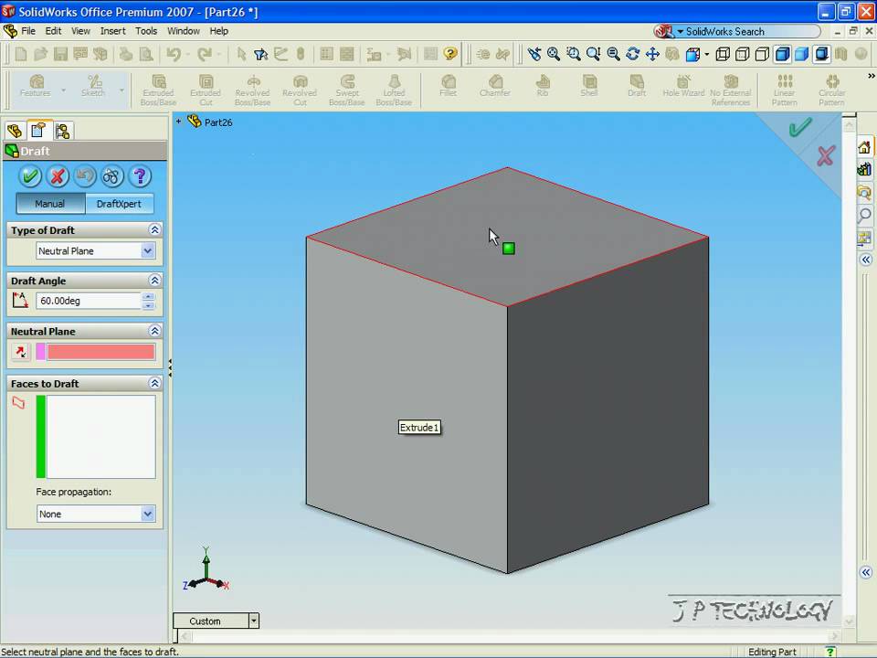
Task: Open the File Explorer task pane tab
Action: point(864,192)
